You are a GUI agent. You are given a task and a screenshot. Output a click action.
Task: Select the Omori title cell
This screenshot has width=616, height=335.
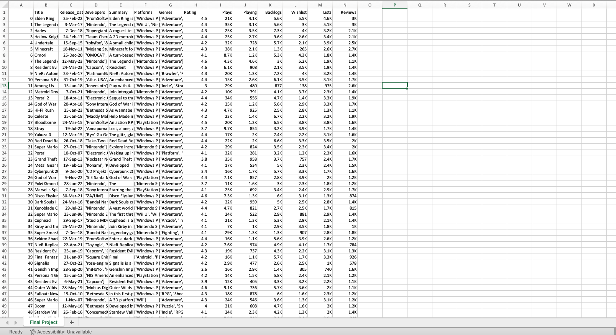(46, 55)
